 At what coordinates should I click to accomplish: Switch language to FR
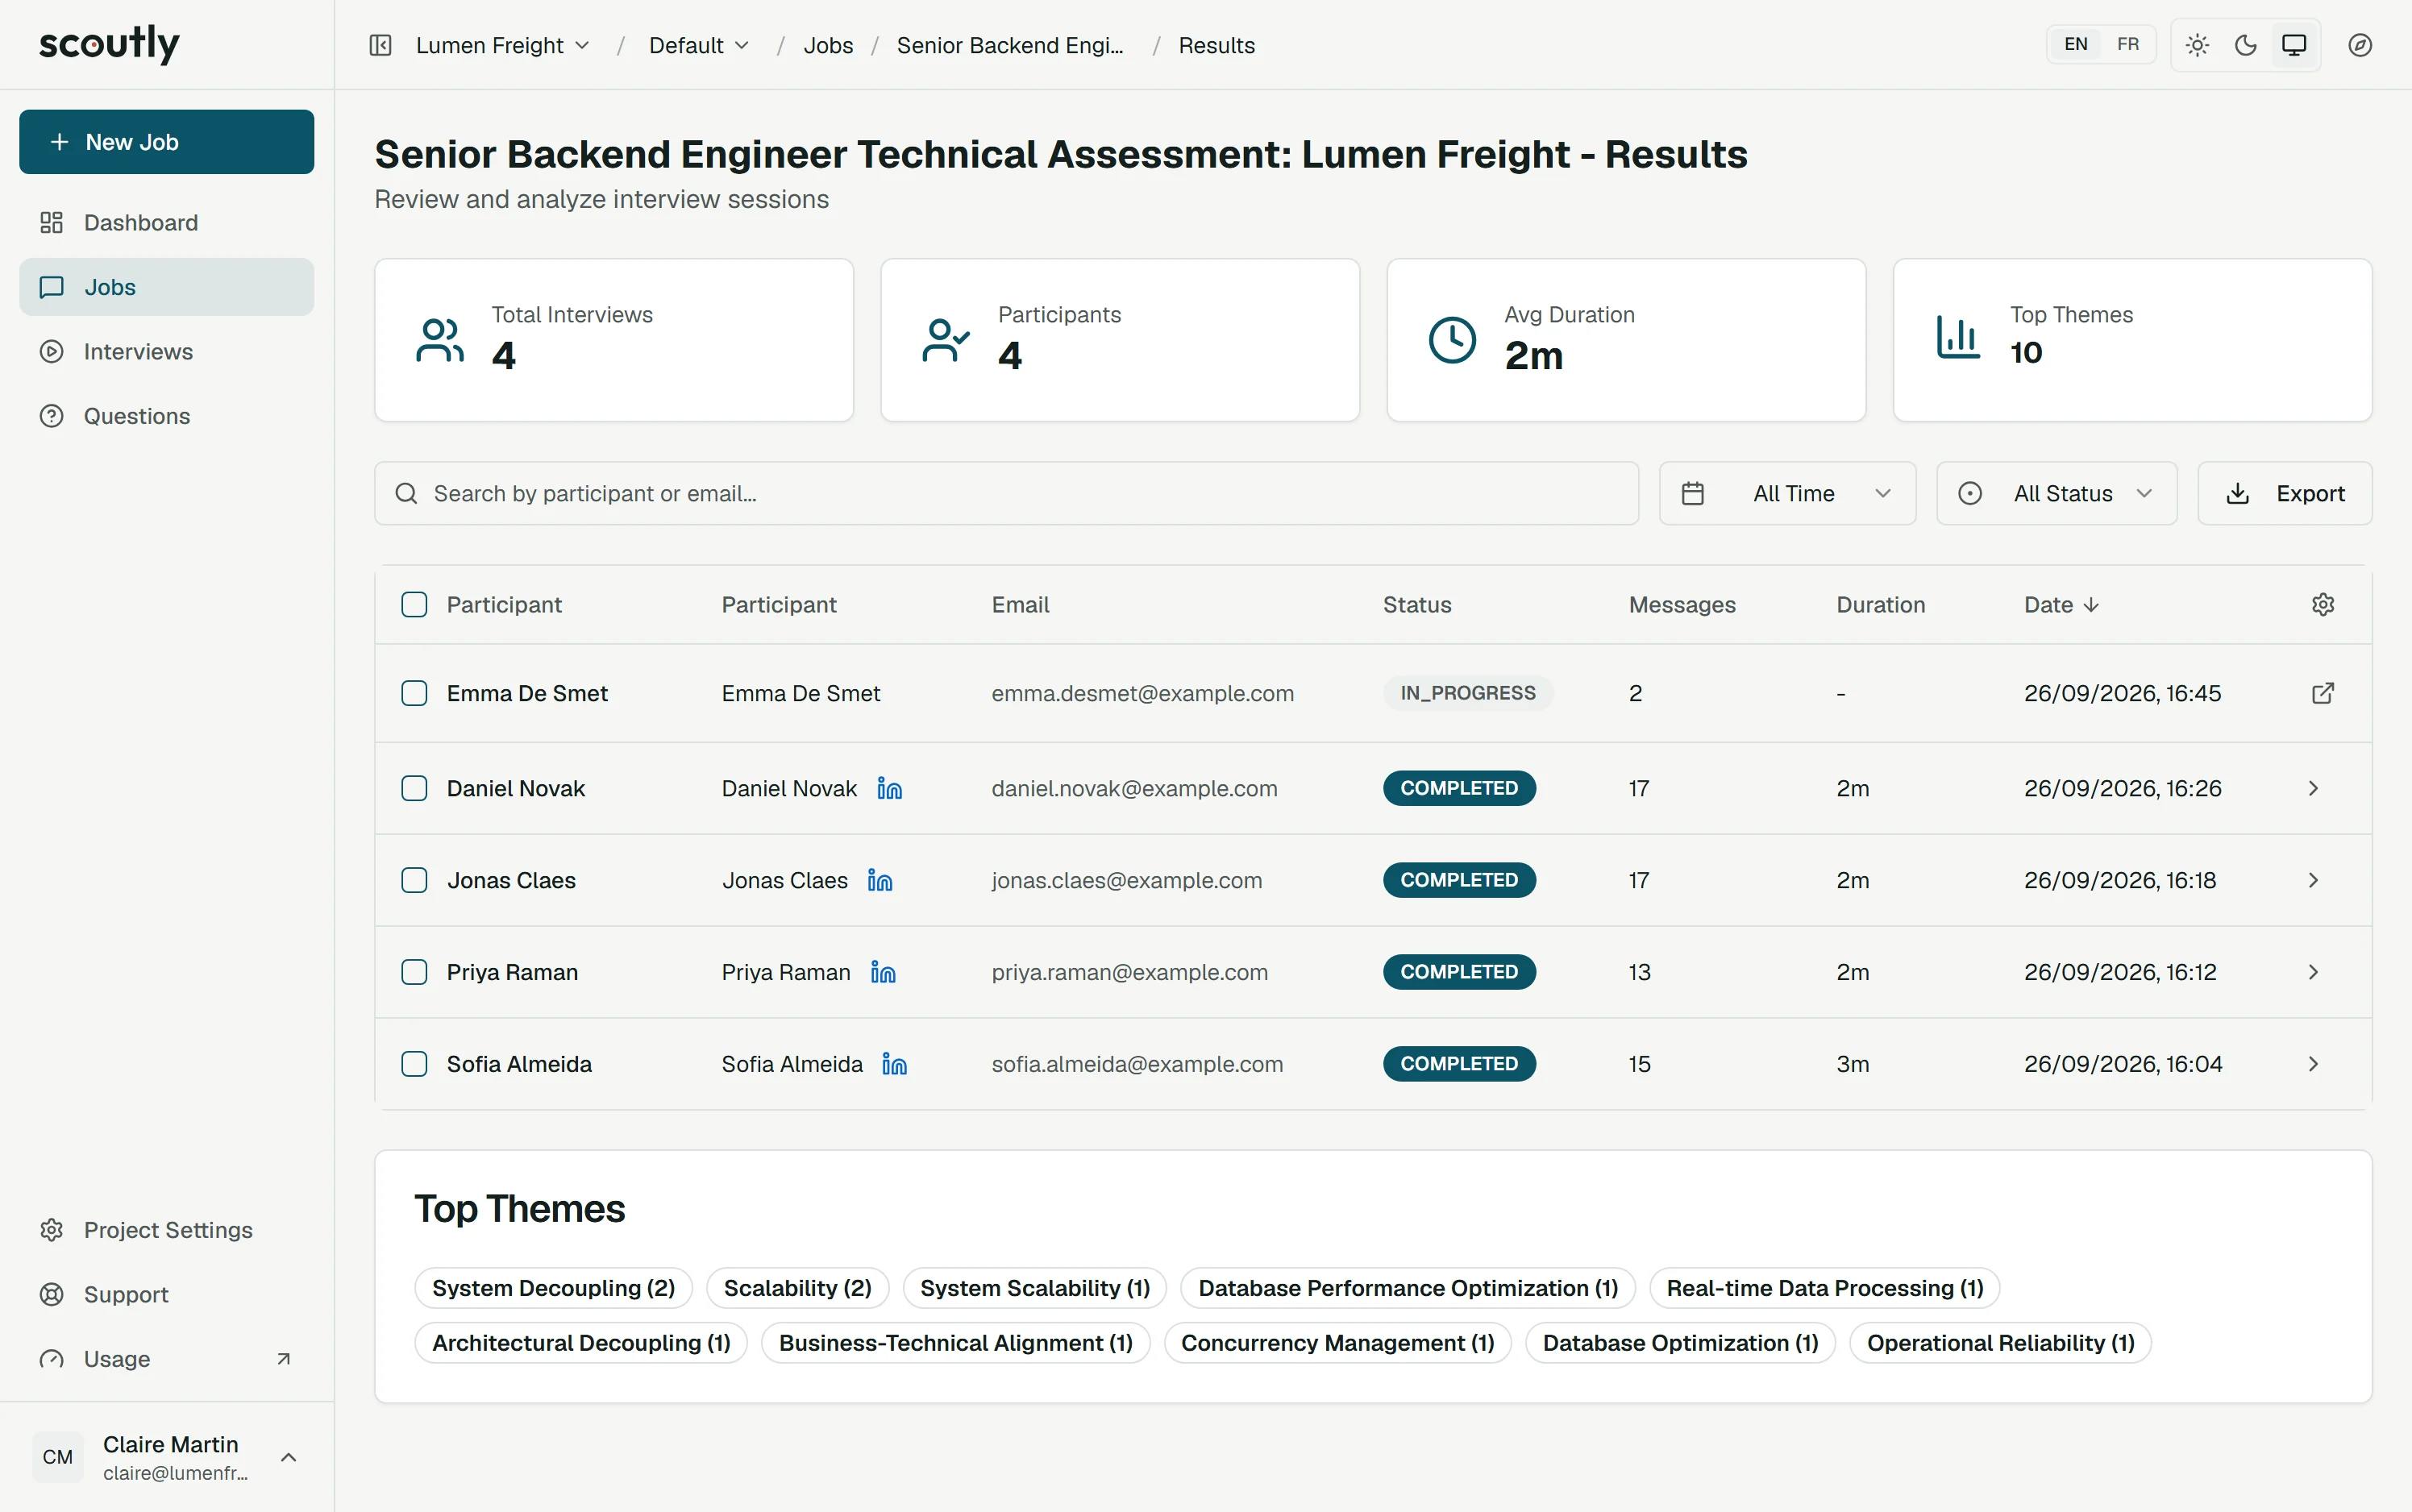pyautogui.click(x=2128, y=45)
